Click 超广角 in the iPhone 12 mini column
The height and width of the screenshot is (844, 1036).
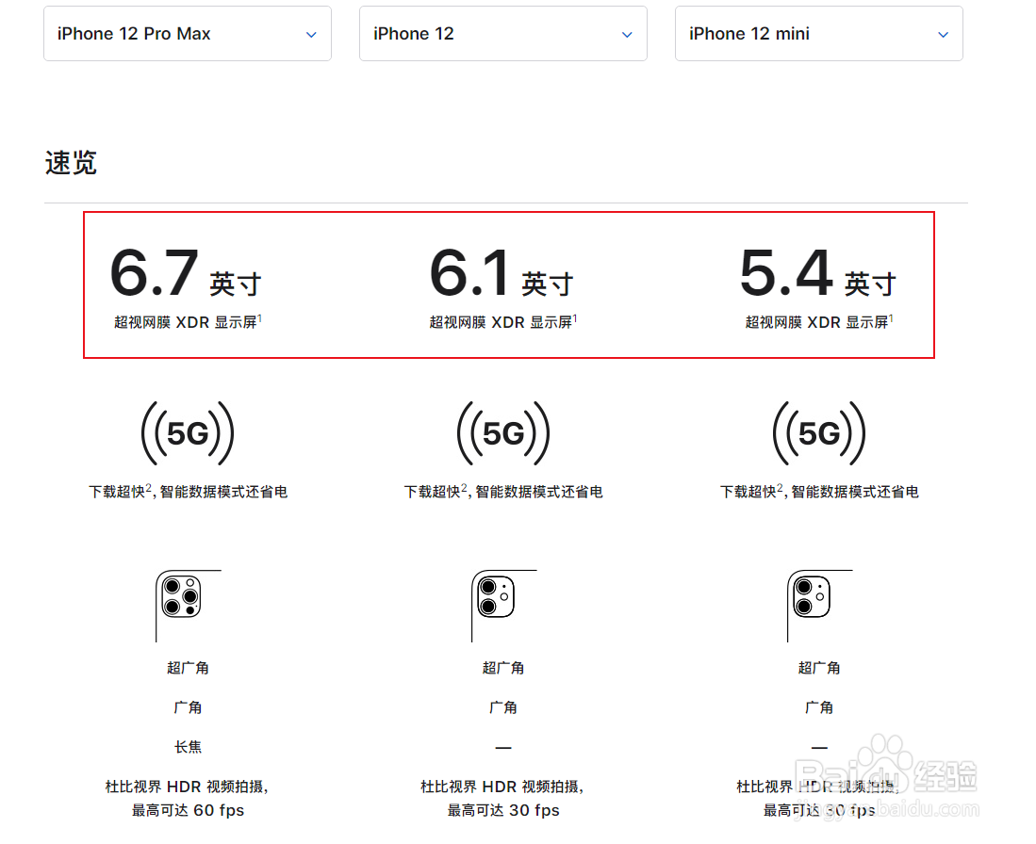(x=819, y=668)
